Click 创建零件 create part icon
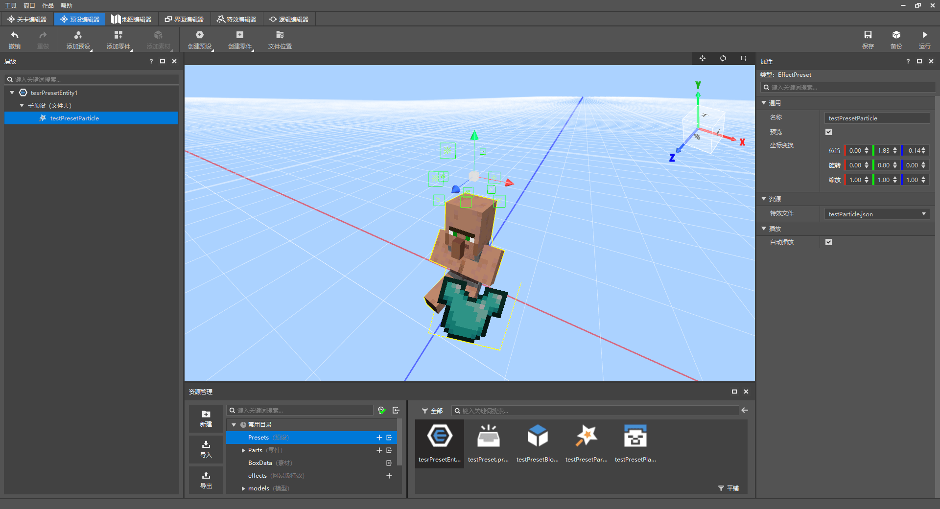The width and height of the screenshot is (940, 509). click(x=240, y=35)
